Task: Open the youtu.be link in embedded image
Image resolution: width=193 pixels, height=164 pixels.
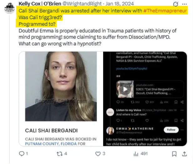Action: click(132, 69)
